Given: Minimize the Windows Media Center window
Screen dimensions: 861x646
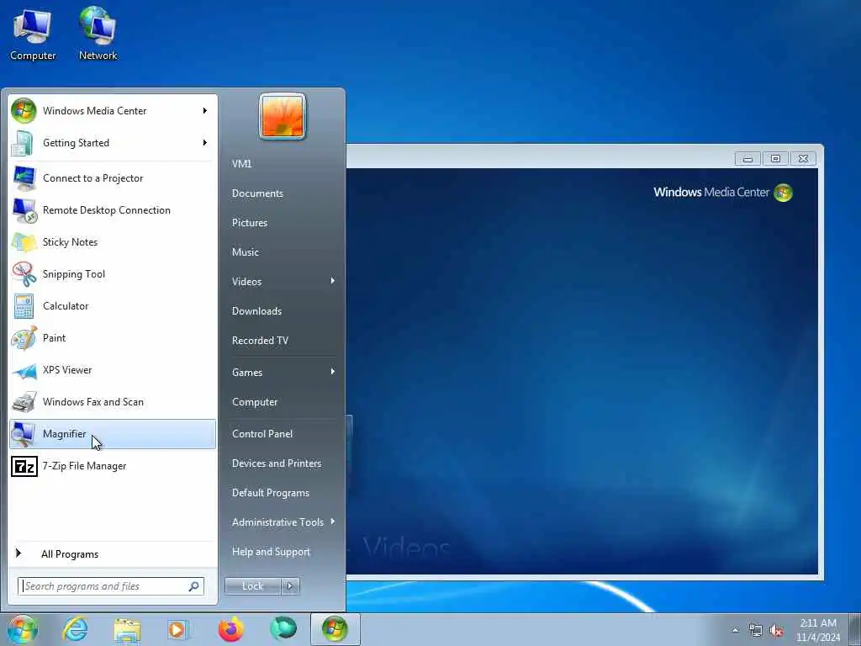Looking at the screenshot, I should (747, 159).
